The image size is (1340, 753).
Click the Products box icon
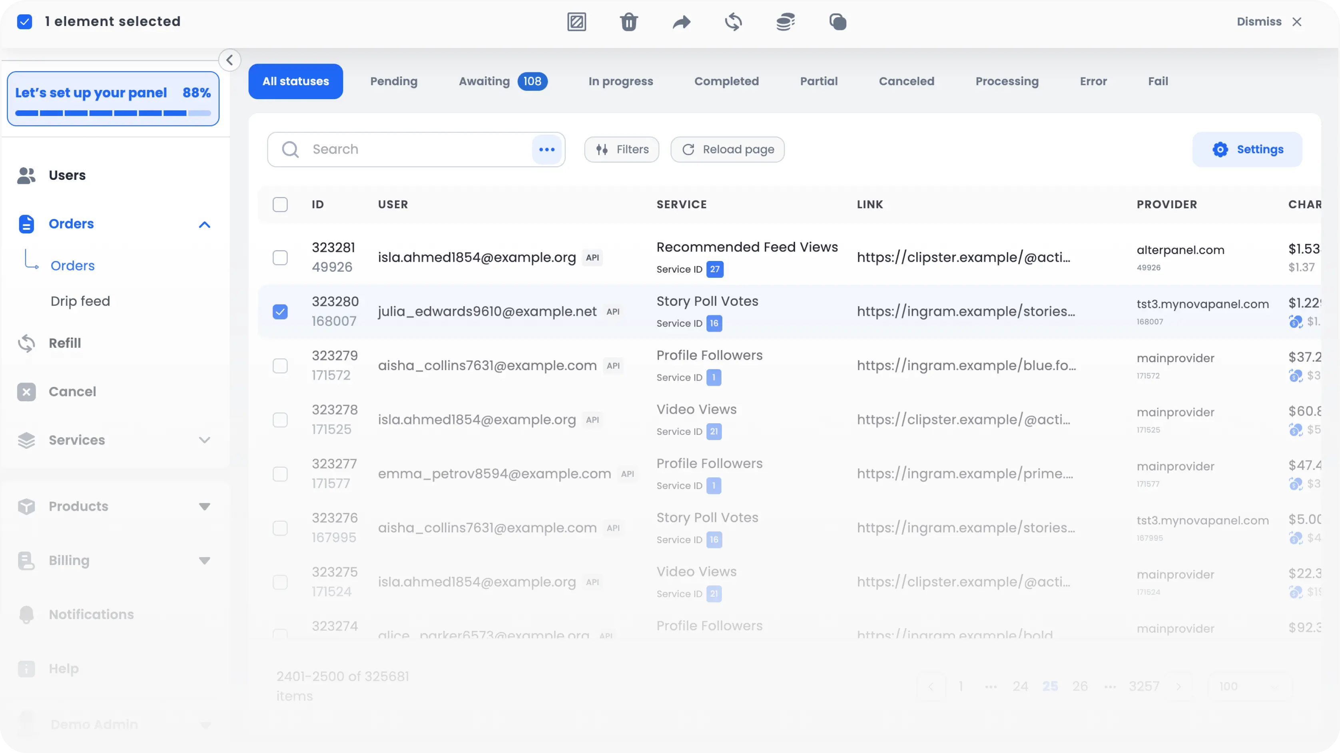26,506
